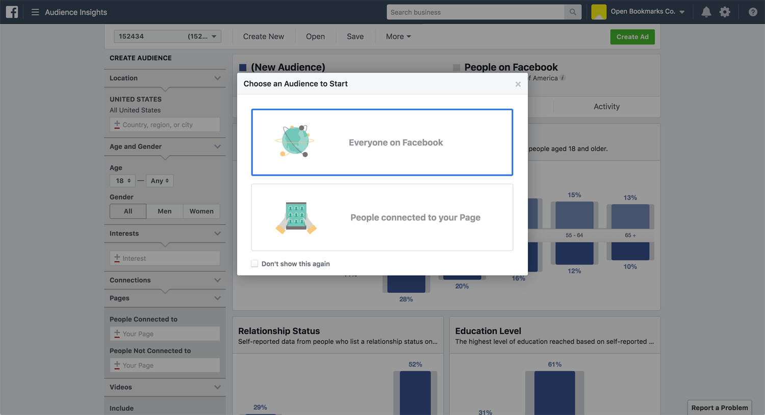Open the Open Bookmarks Co. business dropdown
Image resolution: width=765 pixels, height=415 pixels.
click(648, 12)
